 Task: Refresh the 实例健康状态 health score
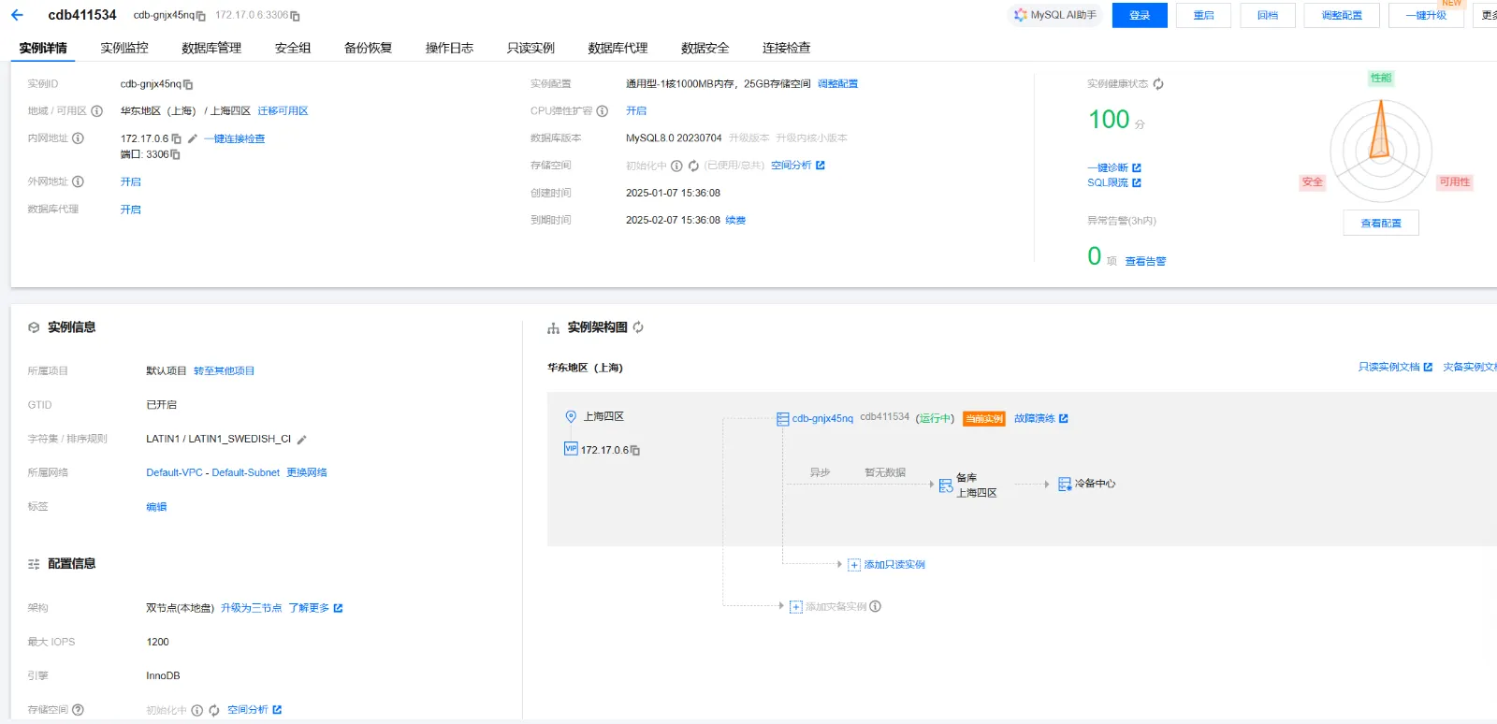coord(1158,84)
